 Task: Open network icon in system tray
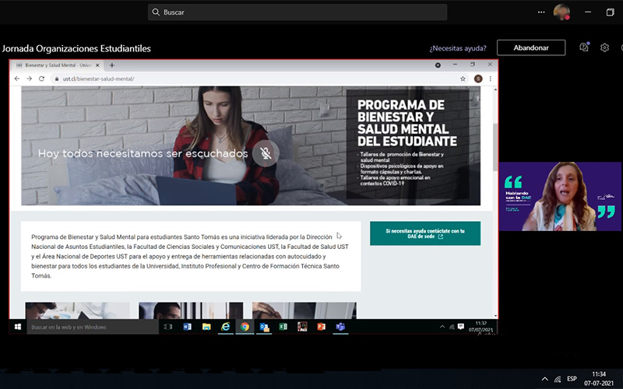coord(558,379)
